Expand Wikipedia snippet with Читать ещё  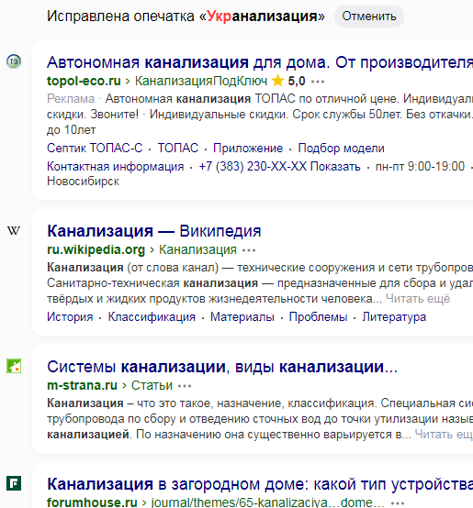(418, 298)
